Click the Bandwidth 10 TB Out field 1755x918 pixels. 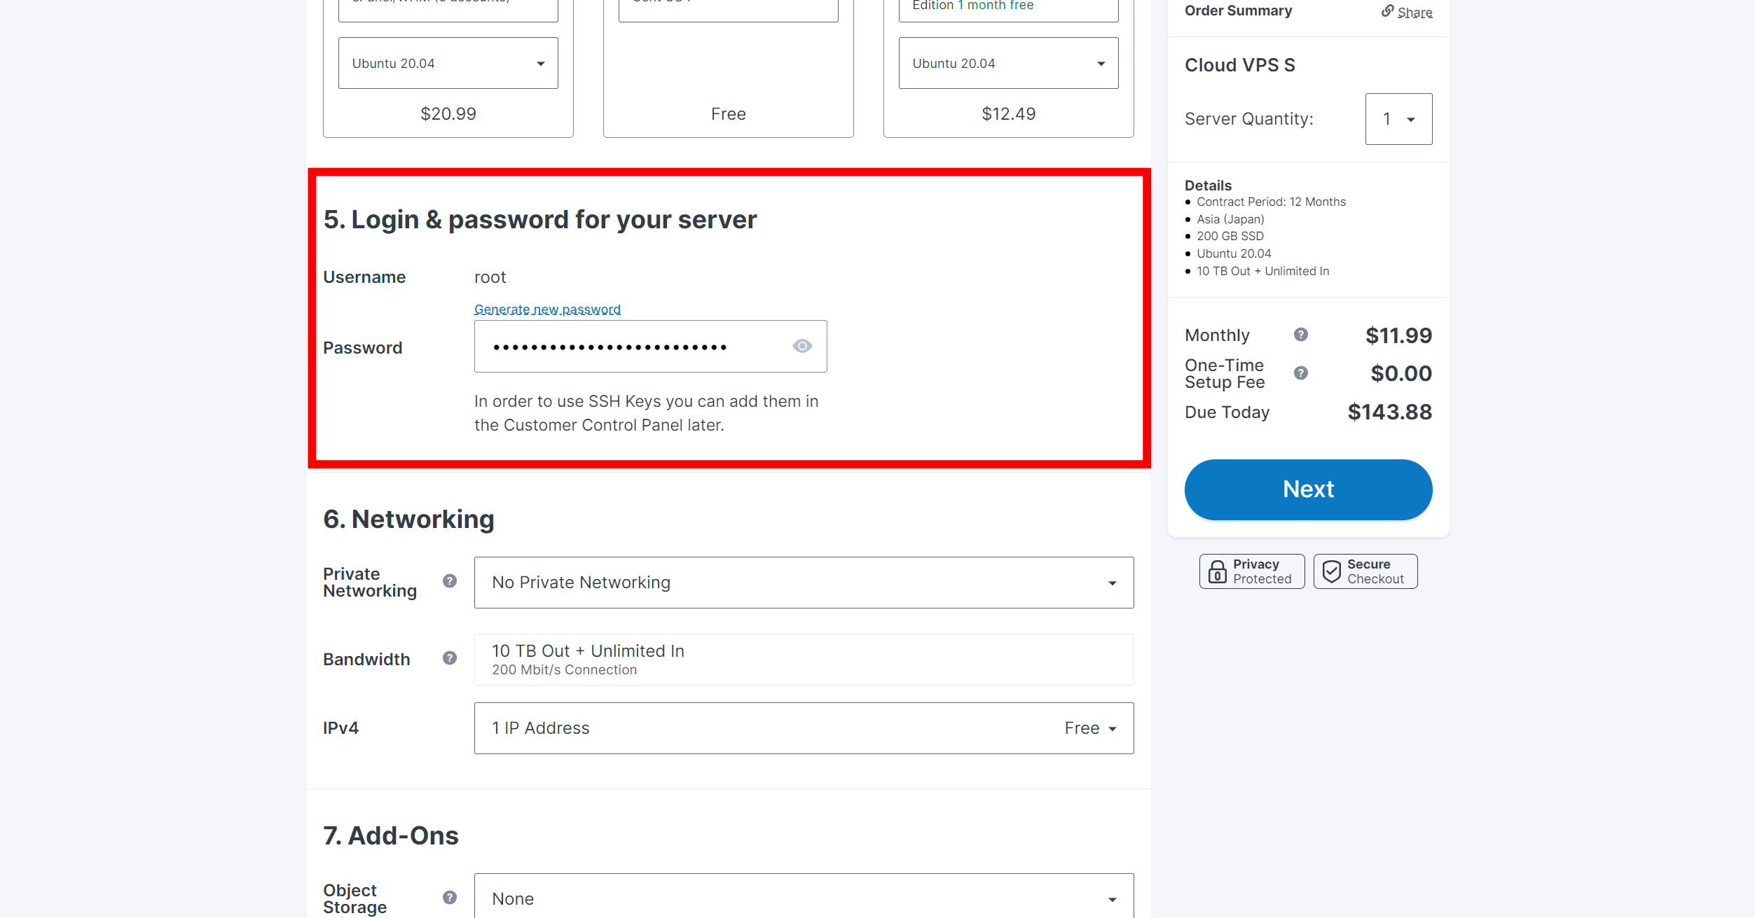(x=804, y=659)
